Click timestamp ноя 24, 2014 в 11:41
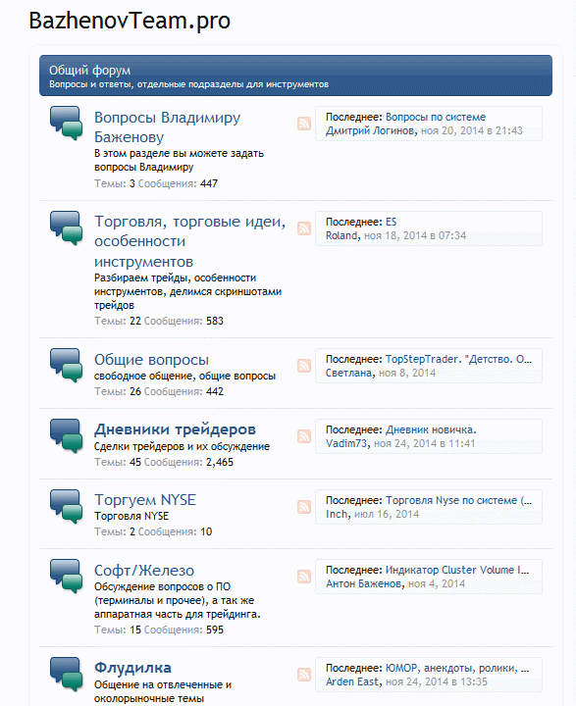 (x=425, y=443)
